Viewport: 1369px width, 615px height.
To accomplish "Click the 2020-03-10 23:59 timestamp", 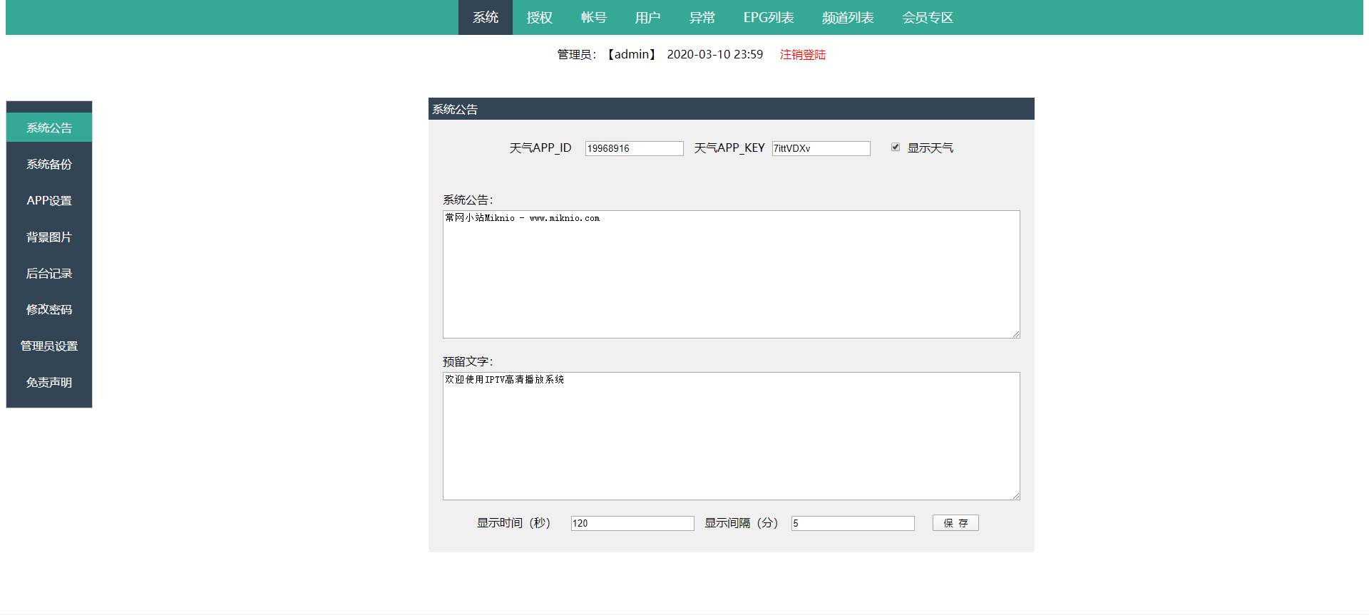I will click(x=715, y=54).
